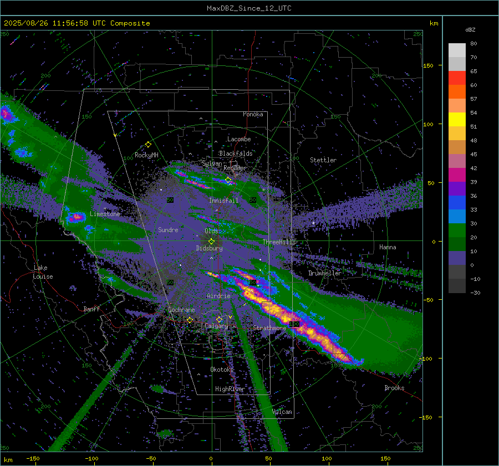Click the Didsbury city label
Image resolution: width=499 pixels, height=466 pixels.
tap(209, 248)
